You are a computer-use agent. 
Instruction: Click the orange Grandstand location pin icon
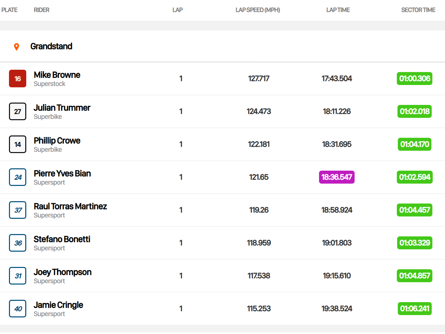(x=16, y=47)
